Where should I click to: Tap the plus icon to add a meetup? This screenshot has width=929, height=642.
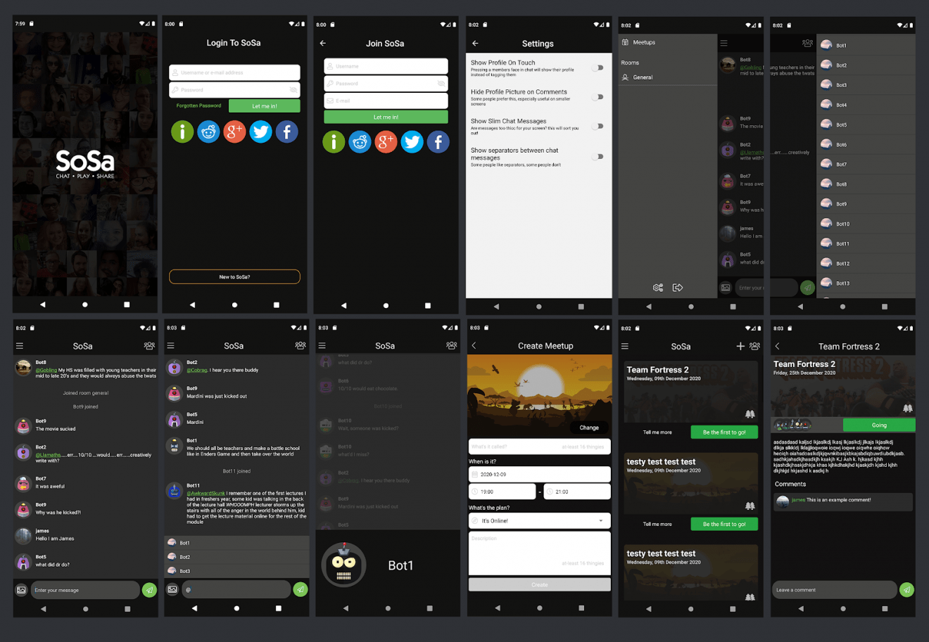(x=740, y=346)
